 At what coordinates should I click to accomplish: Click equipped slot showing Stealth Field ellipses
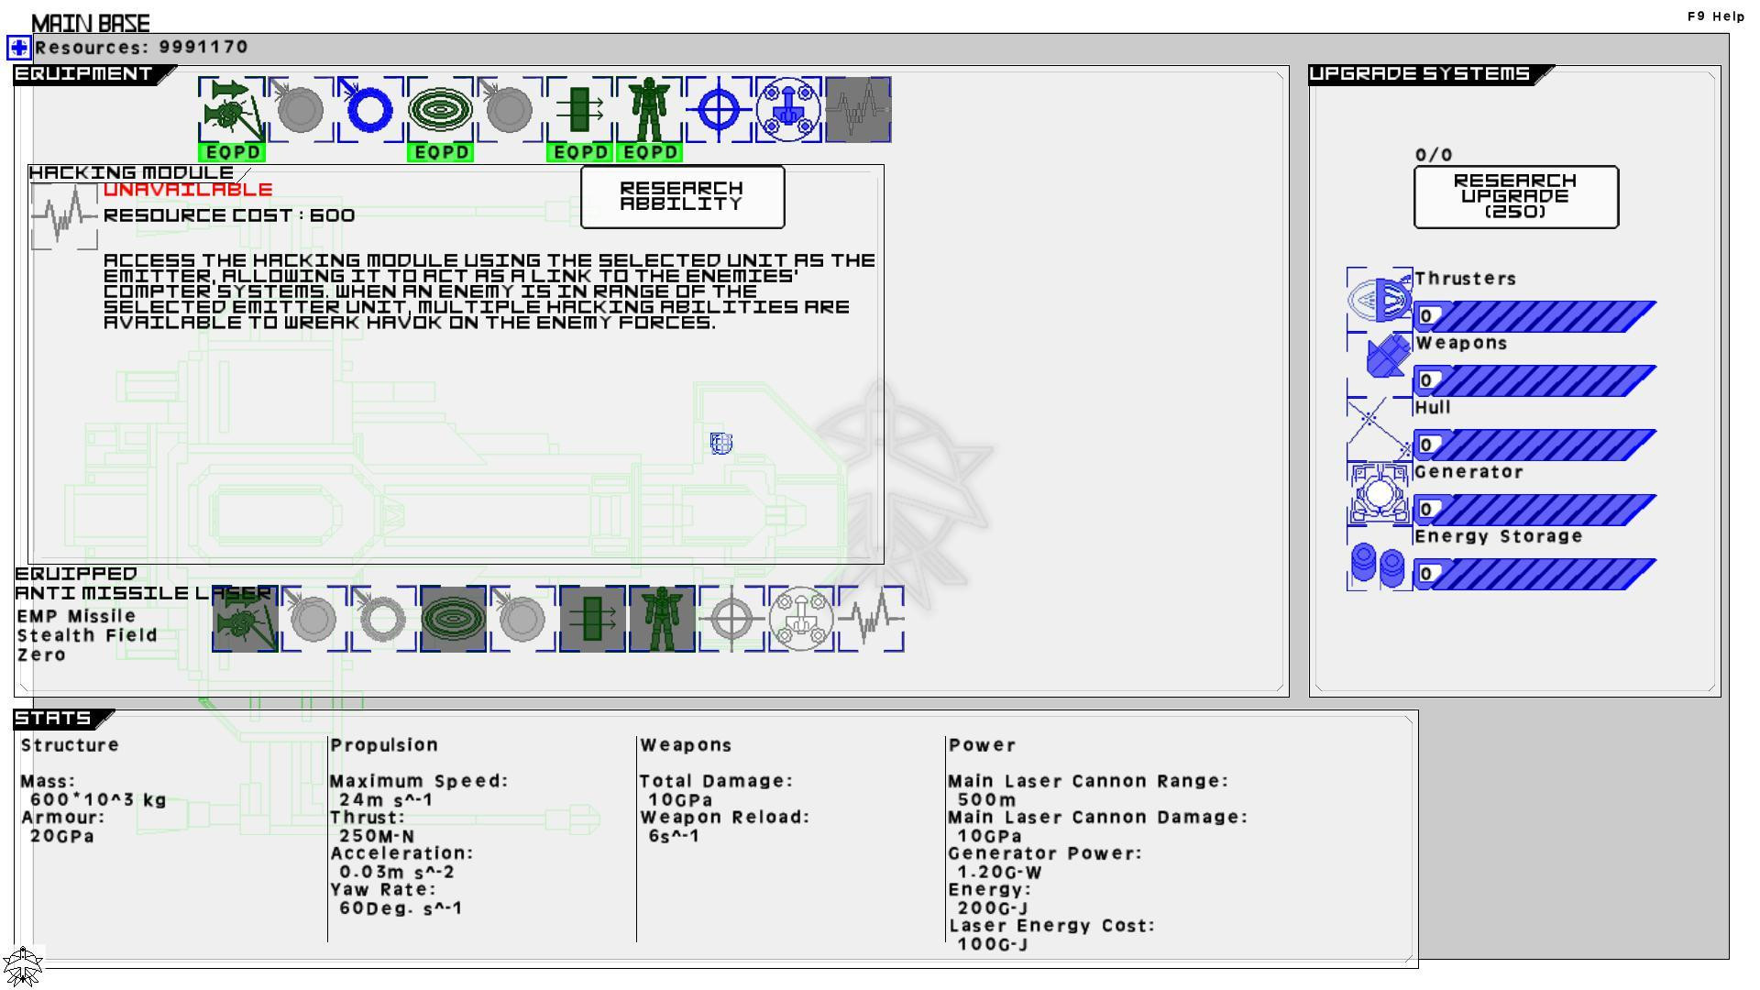point(454,619)
